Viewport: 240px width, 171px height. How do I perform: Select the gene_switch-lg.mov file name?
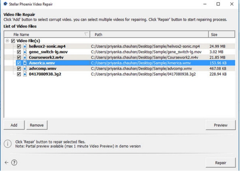(x=48, y=52)
